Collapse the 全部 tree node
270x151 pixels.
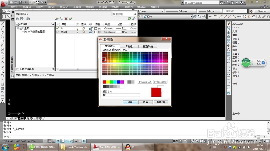(18, 28)
